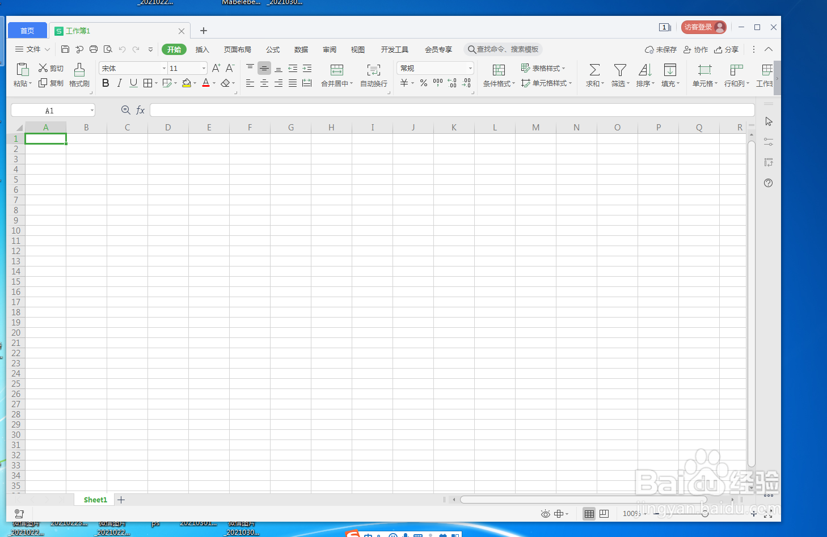Viewport: 827px width, 537px height.
Task: Click the selection pane arrow in sidebar
Action: pyautogui.click(x=769, y=121)
